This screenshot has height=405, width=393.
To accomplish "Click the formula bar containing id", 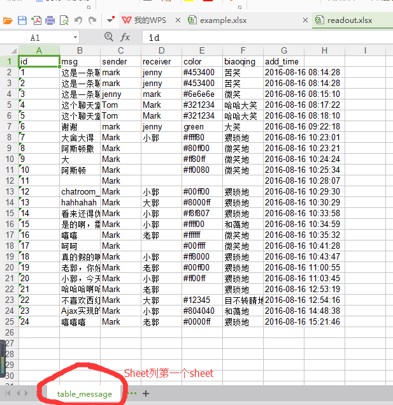I will (x=267, y=38).
